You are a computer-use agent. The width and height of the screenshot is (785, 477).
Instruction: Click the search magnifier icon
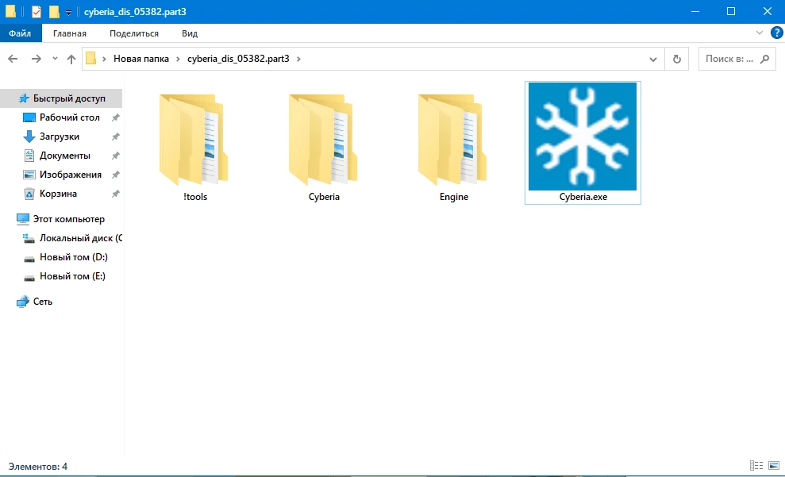pos(764,59)
